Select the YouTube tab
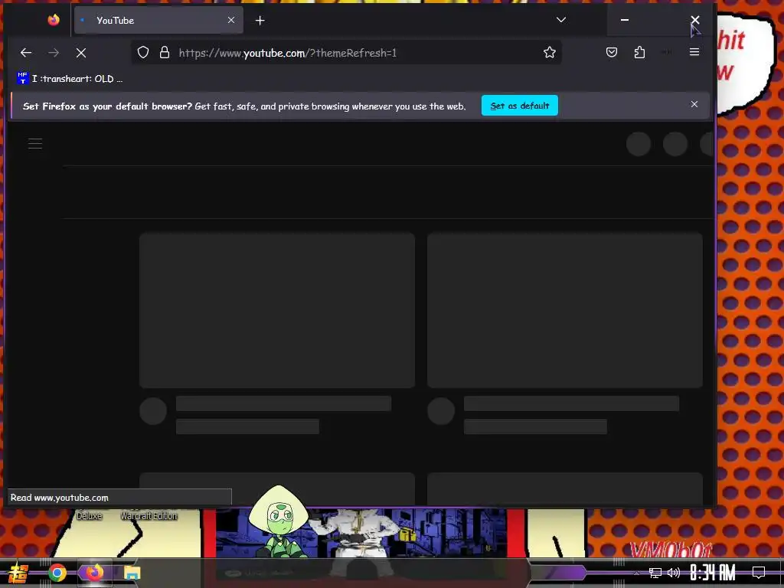This screenshot has width=784, height=588. tap(158, 20)
